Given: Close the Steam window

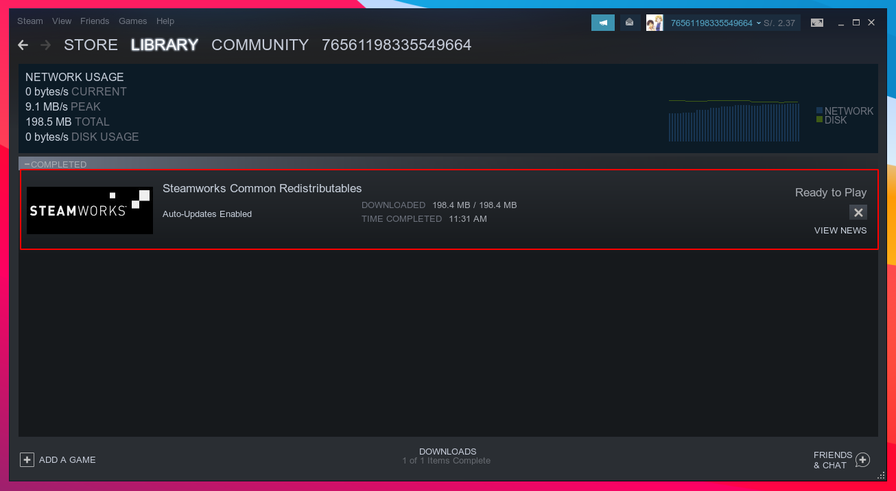Looking at the screenshot, I should [871, 23].
